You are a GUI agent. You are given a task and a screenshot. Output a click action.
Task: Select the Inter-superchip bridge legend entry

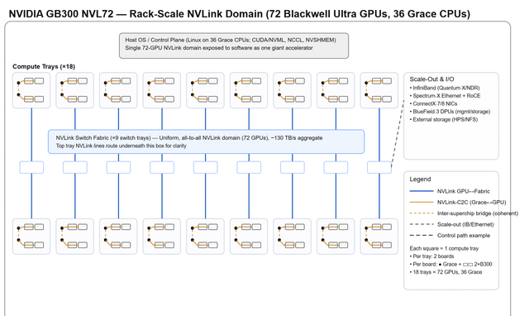[x=464, y=213]
